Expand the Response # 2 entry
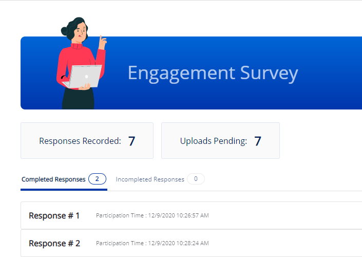This screenshot has width=362, height=257. tap(54, 243)
